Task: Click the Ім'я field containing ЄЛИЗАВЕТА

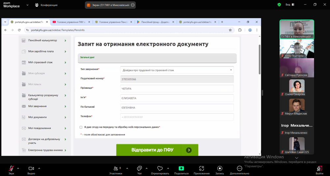Action: pos(177,98)
